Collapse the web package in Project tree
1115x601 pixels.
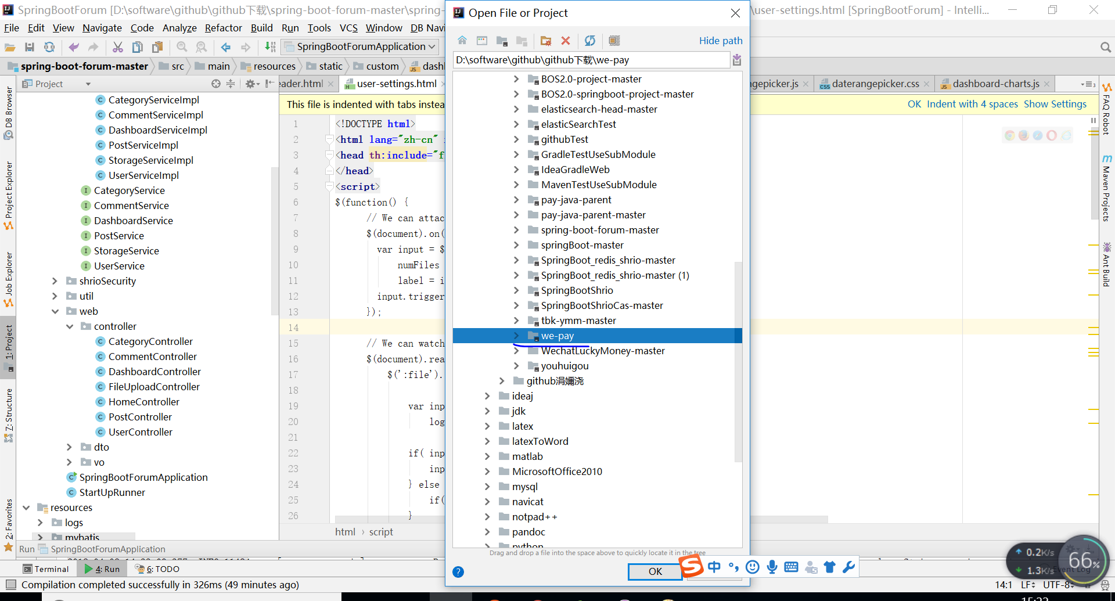55,311
